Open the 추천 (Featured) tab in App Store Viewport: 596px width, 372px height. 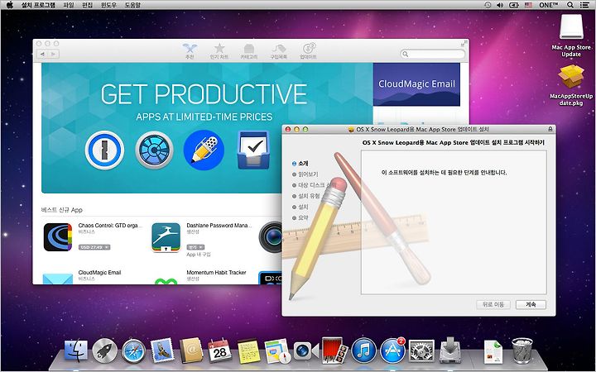click(x=190, y=51)
